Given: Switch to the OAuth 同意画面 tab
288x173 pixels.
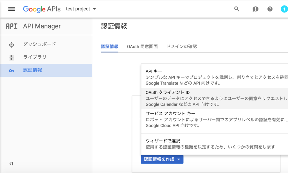Looking at the screenshot, I should click(x=142, y=46).
